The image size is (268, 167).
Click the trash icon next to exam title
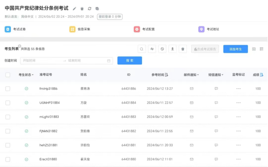pos(82,9)
